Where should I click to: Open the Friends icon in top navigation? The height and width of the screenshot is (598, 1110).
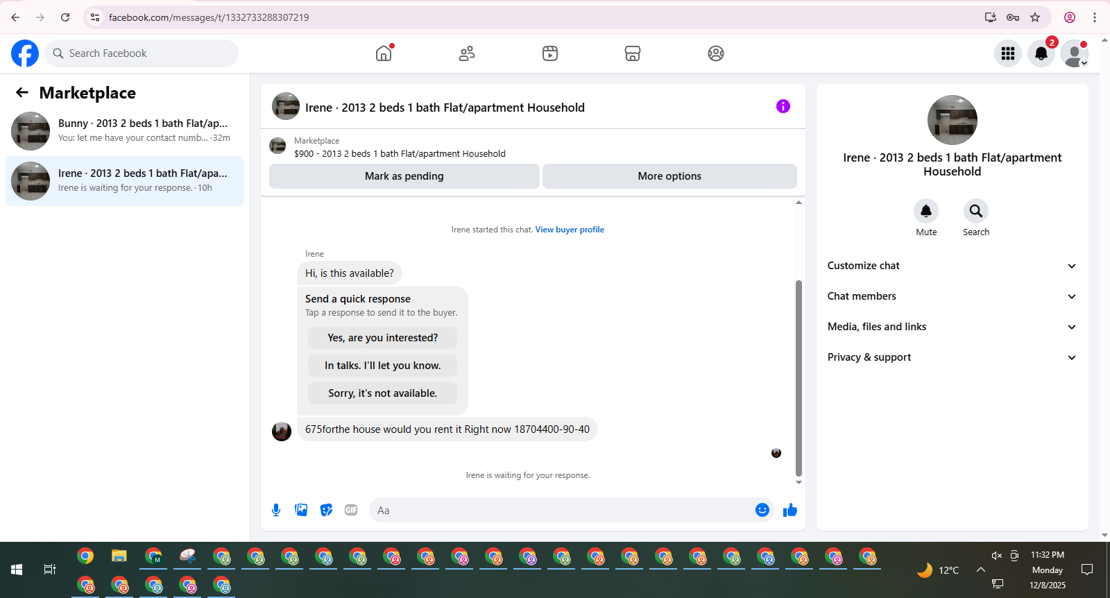(467, 53)
